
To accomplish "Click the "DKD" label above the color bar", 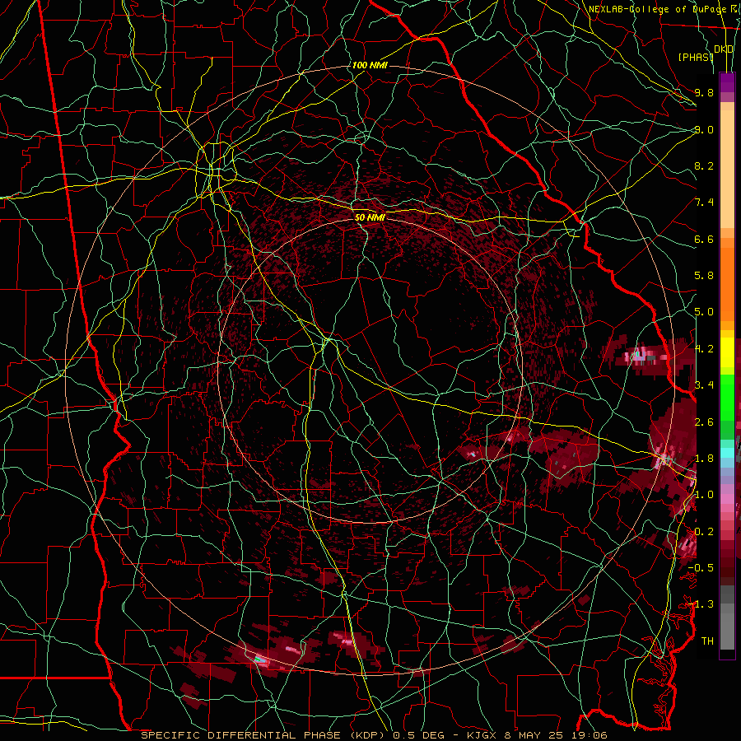I will tap(724, 49).
